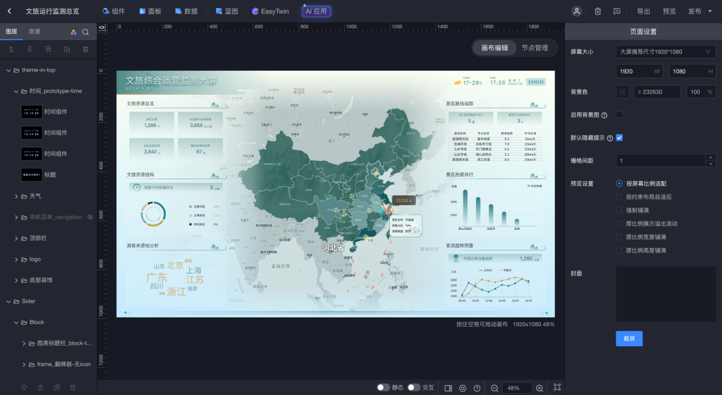This screenshot has width=722, height=395.
Task: Lock the layer with the padlock icon
Action: click(x=41, y=388)
